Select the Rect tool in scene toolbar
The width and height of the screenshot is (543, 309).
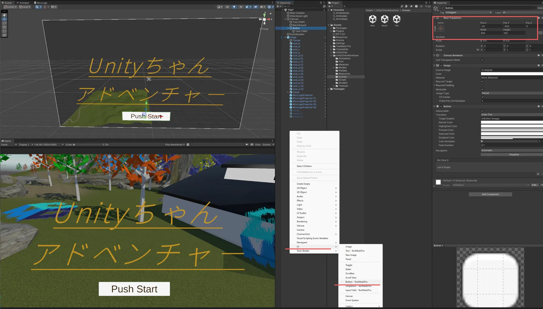tap(4, 31)
